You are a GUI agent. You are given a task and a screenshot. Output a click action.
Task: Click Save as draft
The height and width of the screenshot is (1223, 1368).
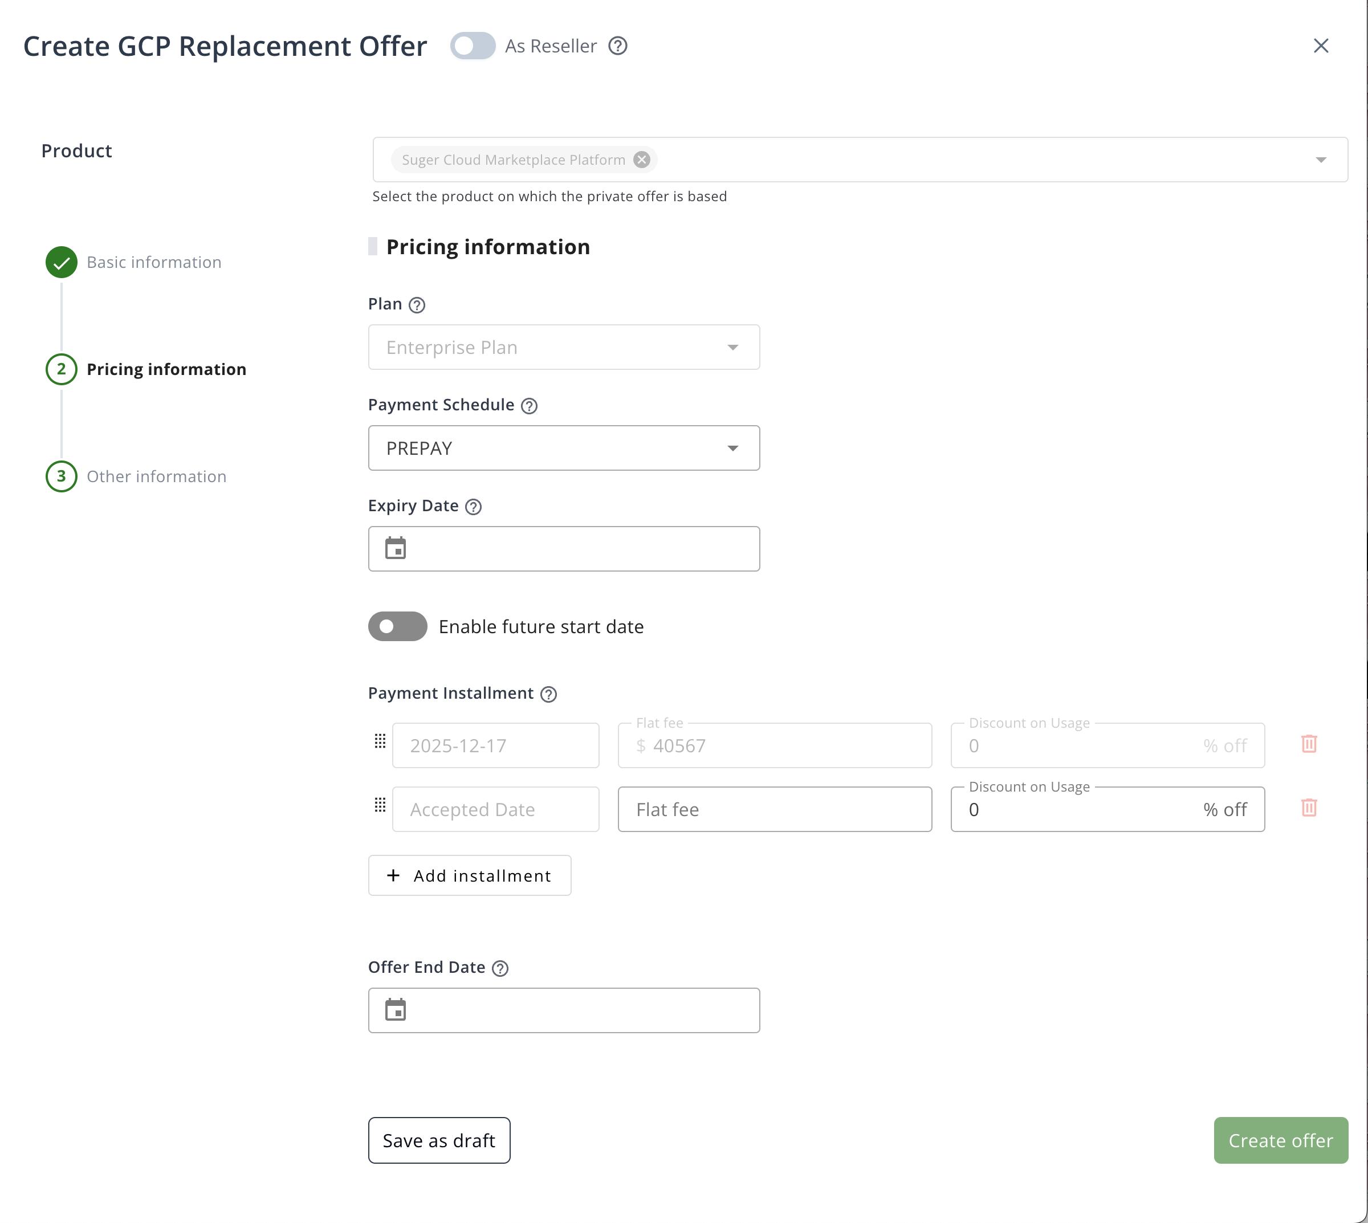point(438,1140)
